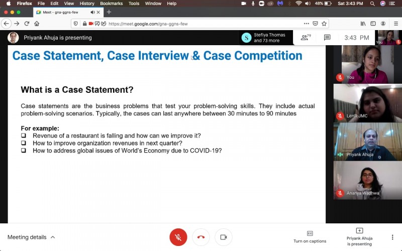Image resolution: width=402 pixels, height=251 pixels.
Task: Open the History menu
Action: pyautogui.click(x=86, y=4)
